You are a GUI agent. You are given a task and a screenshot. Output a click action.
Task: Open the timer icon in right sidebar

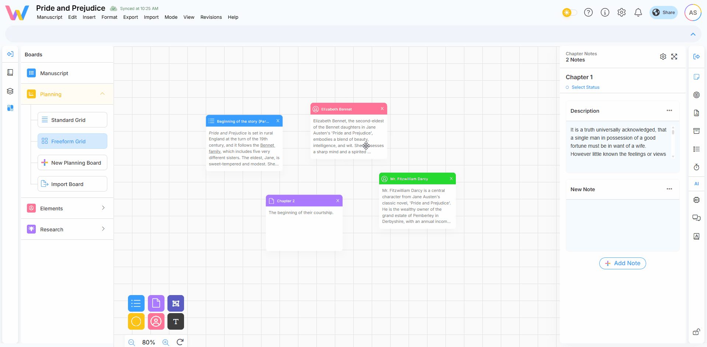pyautogui.click(x=696, y=167)
